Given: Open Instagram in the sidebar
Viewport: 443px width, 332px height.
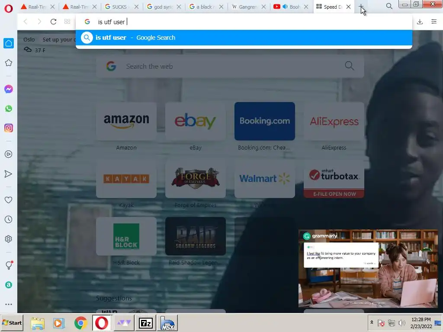Looking at the screenshot, I should coord(9,128).
